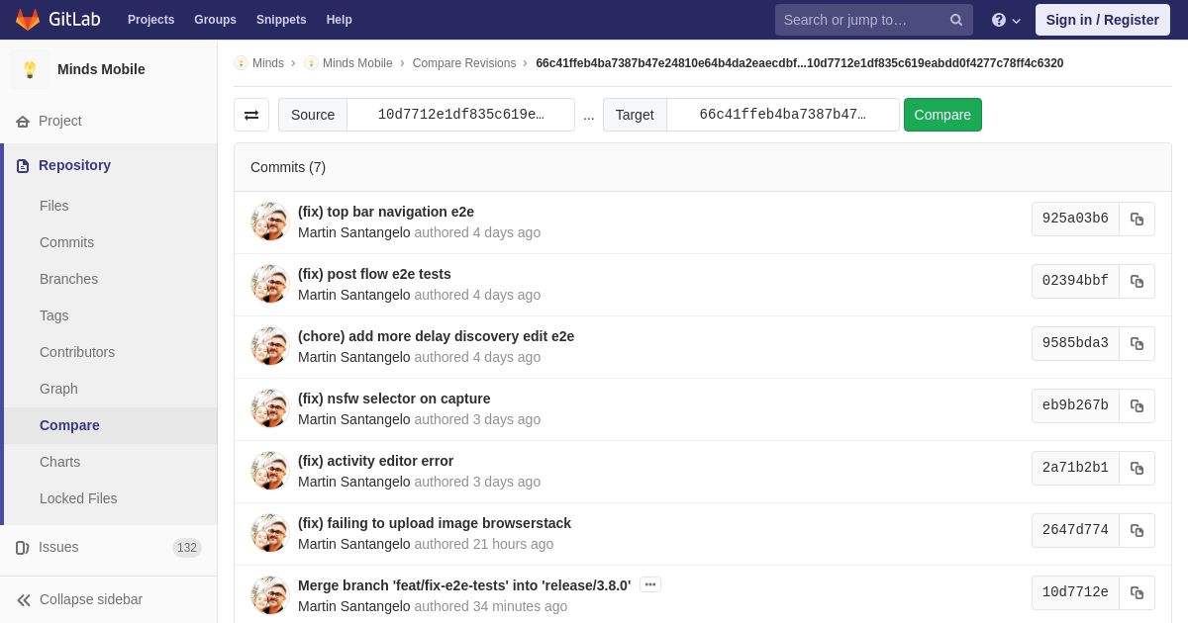Open the Projects menu
1188x623 pixels.
pyautogui.click(x=150, y=20)
